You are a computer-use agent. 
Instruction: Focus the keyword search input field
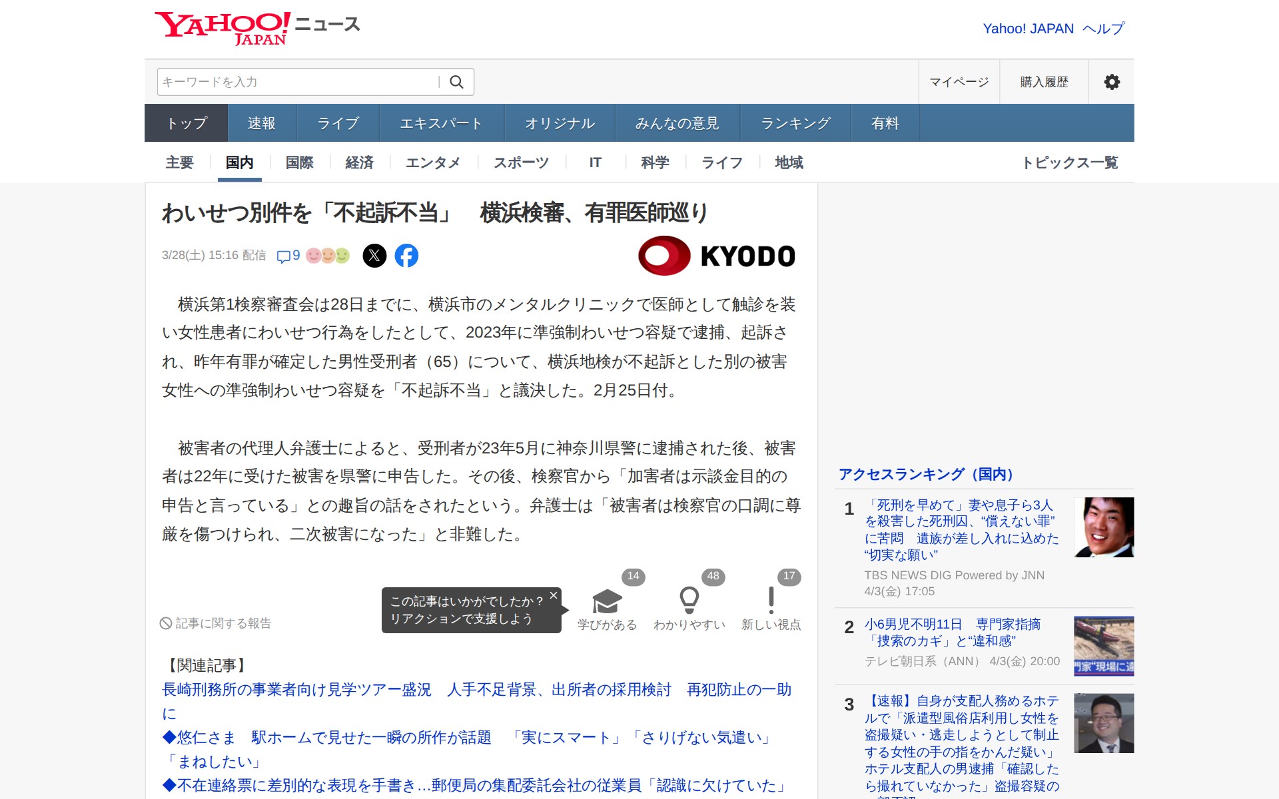point(298,82)
